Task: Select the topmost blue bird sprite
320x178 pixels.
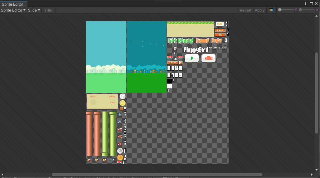Action: pos(120,115)
